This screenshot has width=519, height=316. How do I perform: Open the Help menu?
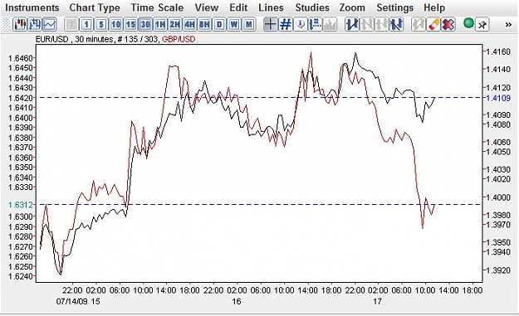coord(434,7)
